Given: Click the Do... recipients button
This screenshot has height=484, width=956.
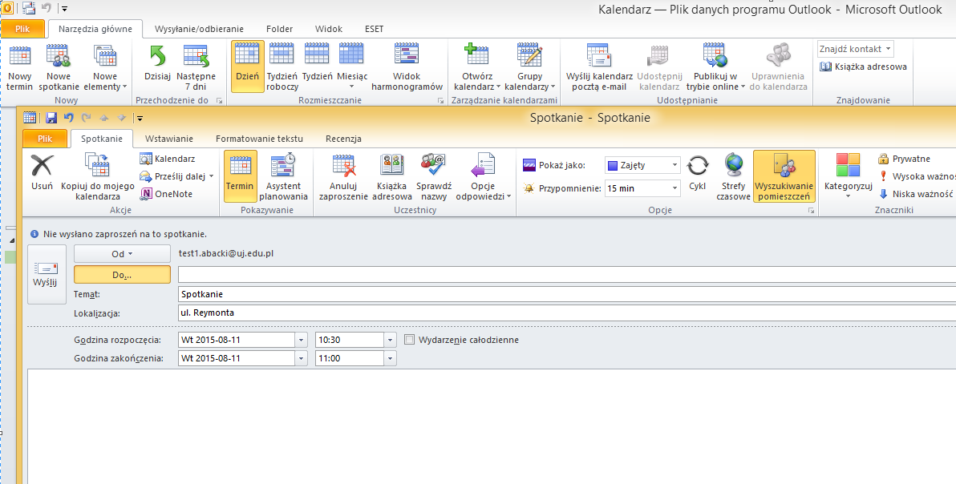Looking at the screenshot, I should [x=122, y=275].
